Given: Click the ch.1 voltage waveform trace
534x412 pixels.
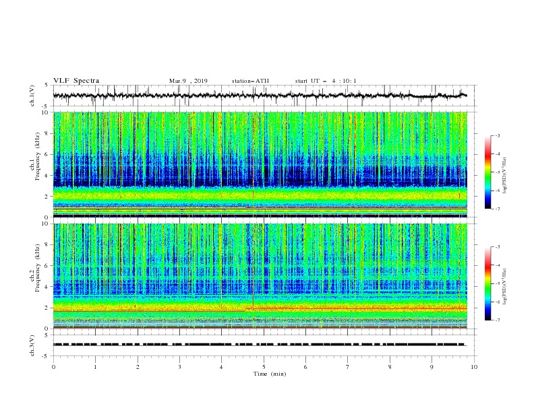Looking at the screenshot, I should [260, 96].
